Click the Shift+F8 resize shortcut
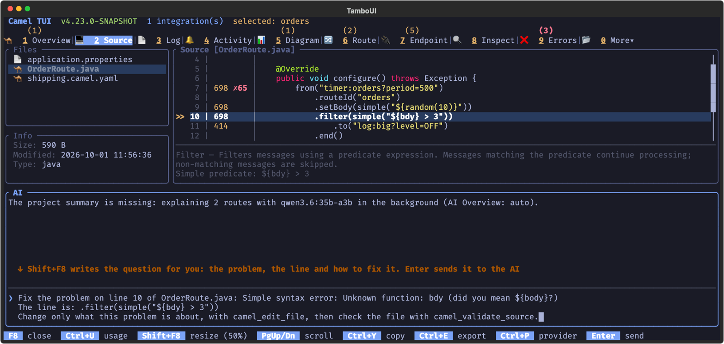The width and height of the screenshot is (724, 344). tap(192, 336)
